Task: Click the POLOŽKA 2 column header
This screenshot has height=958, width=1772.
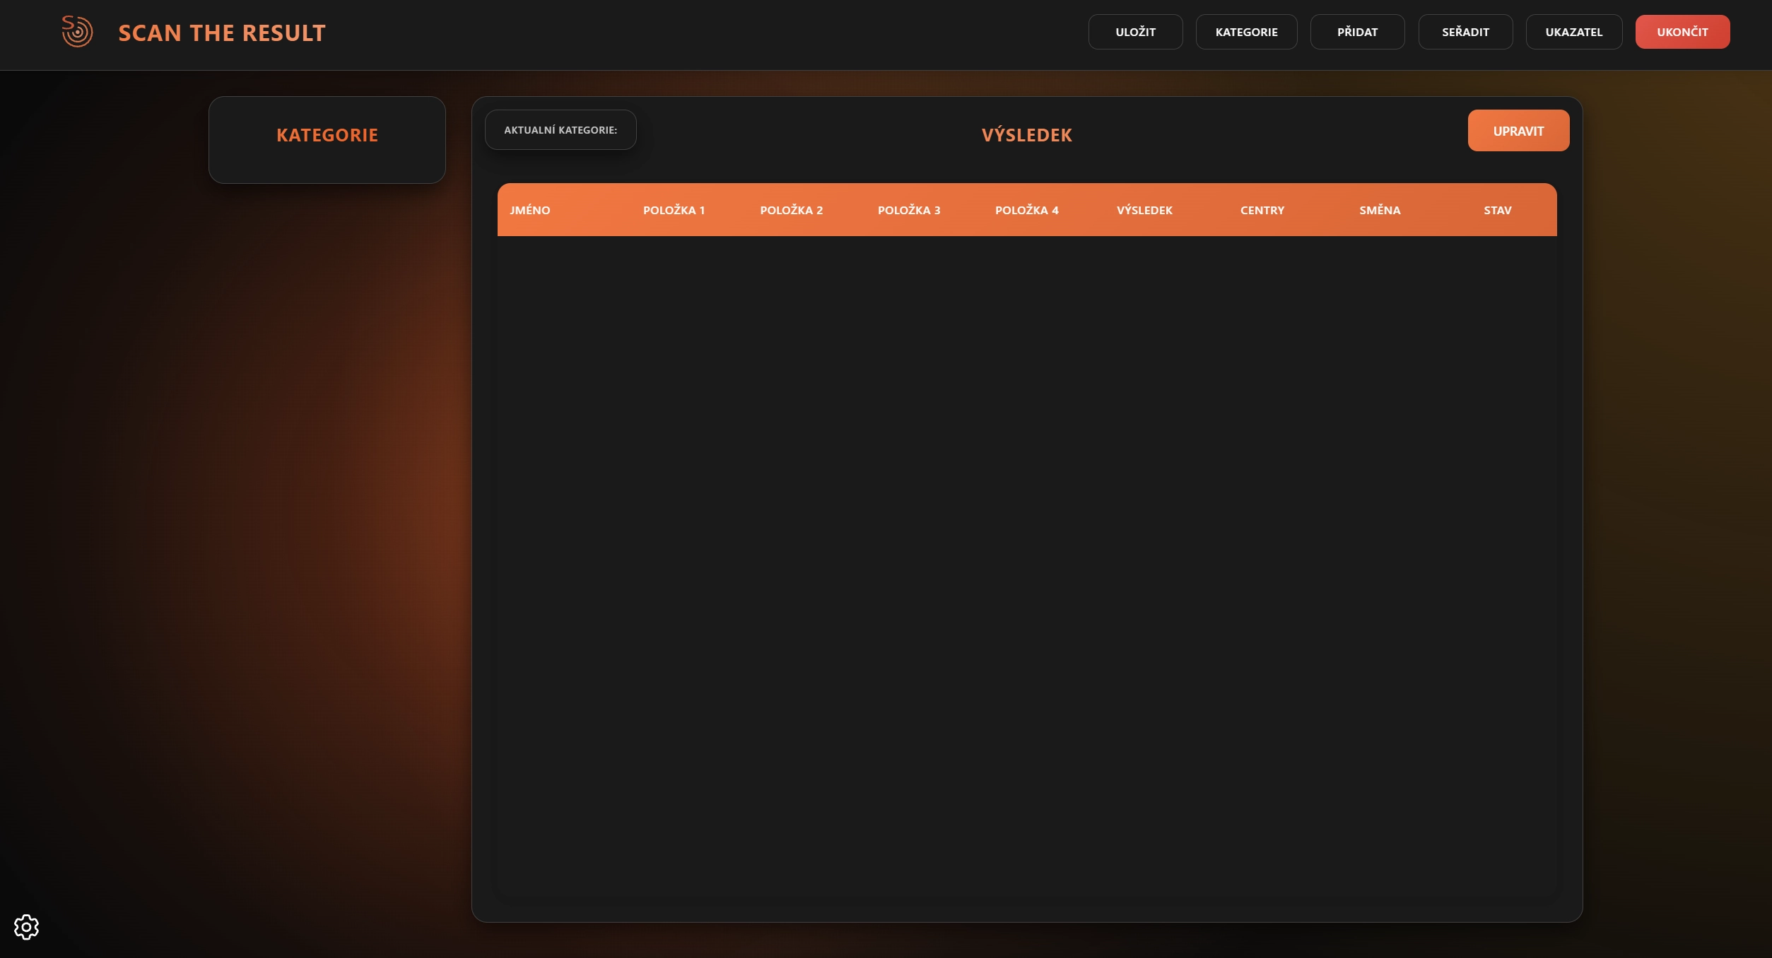Action: [791, 210]
